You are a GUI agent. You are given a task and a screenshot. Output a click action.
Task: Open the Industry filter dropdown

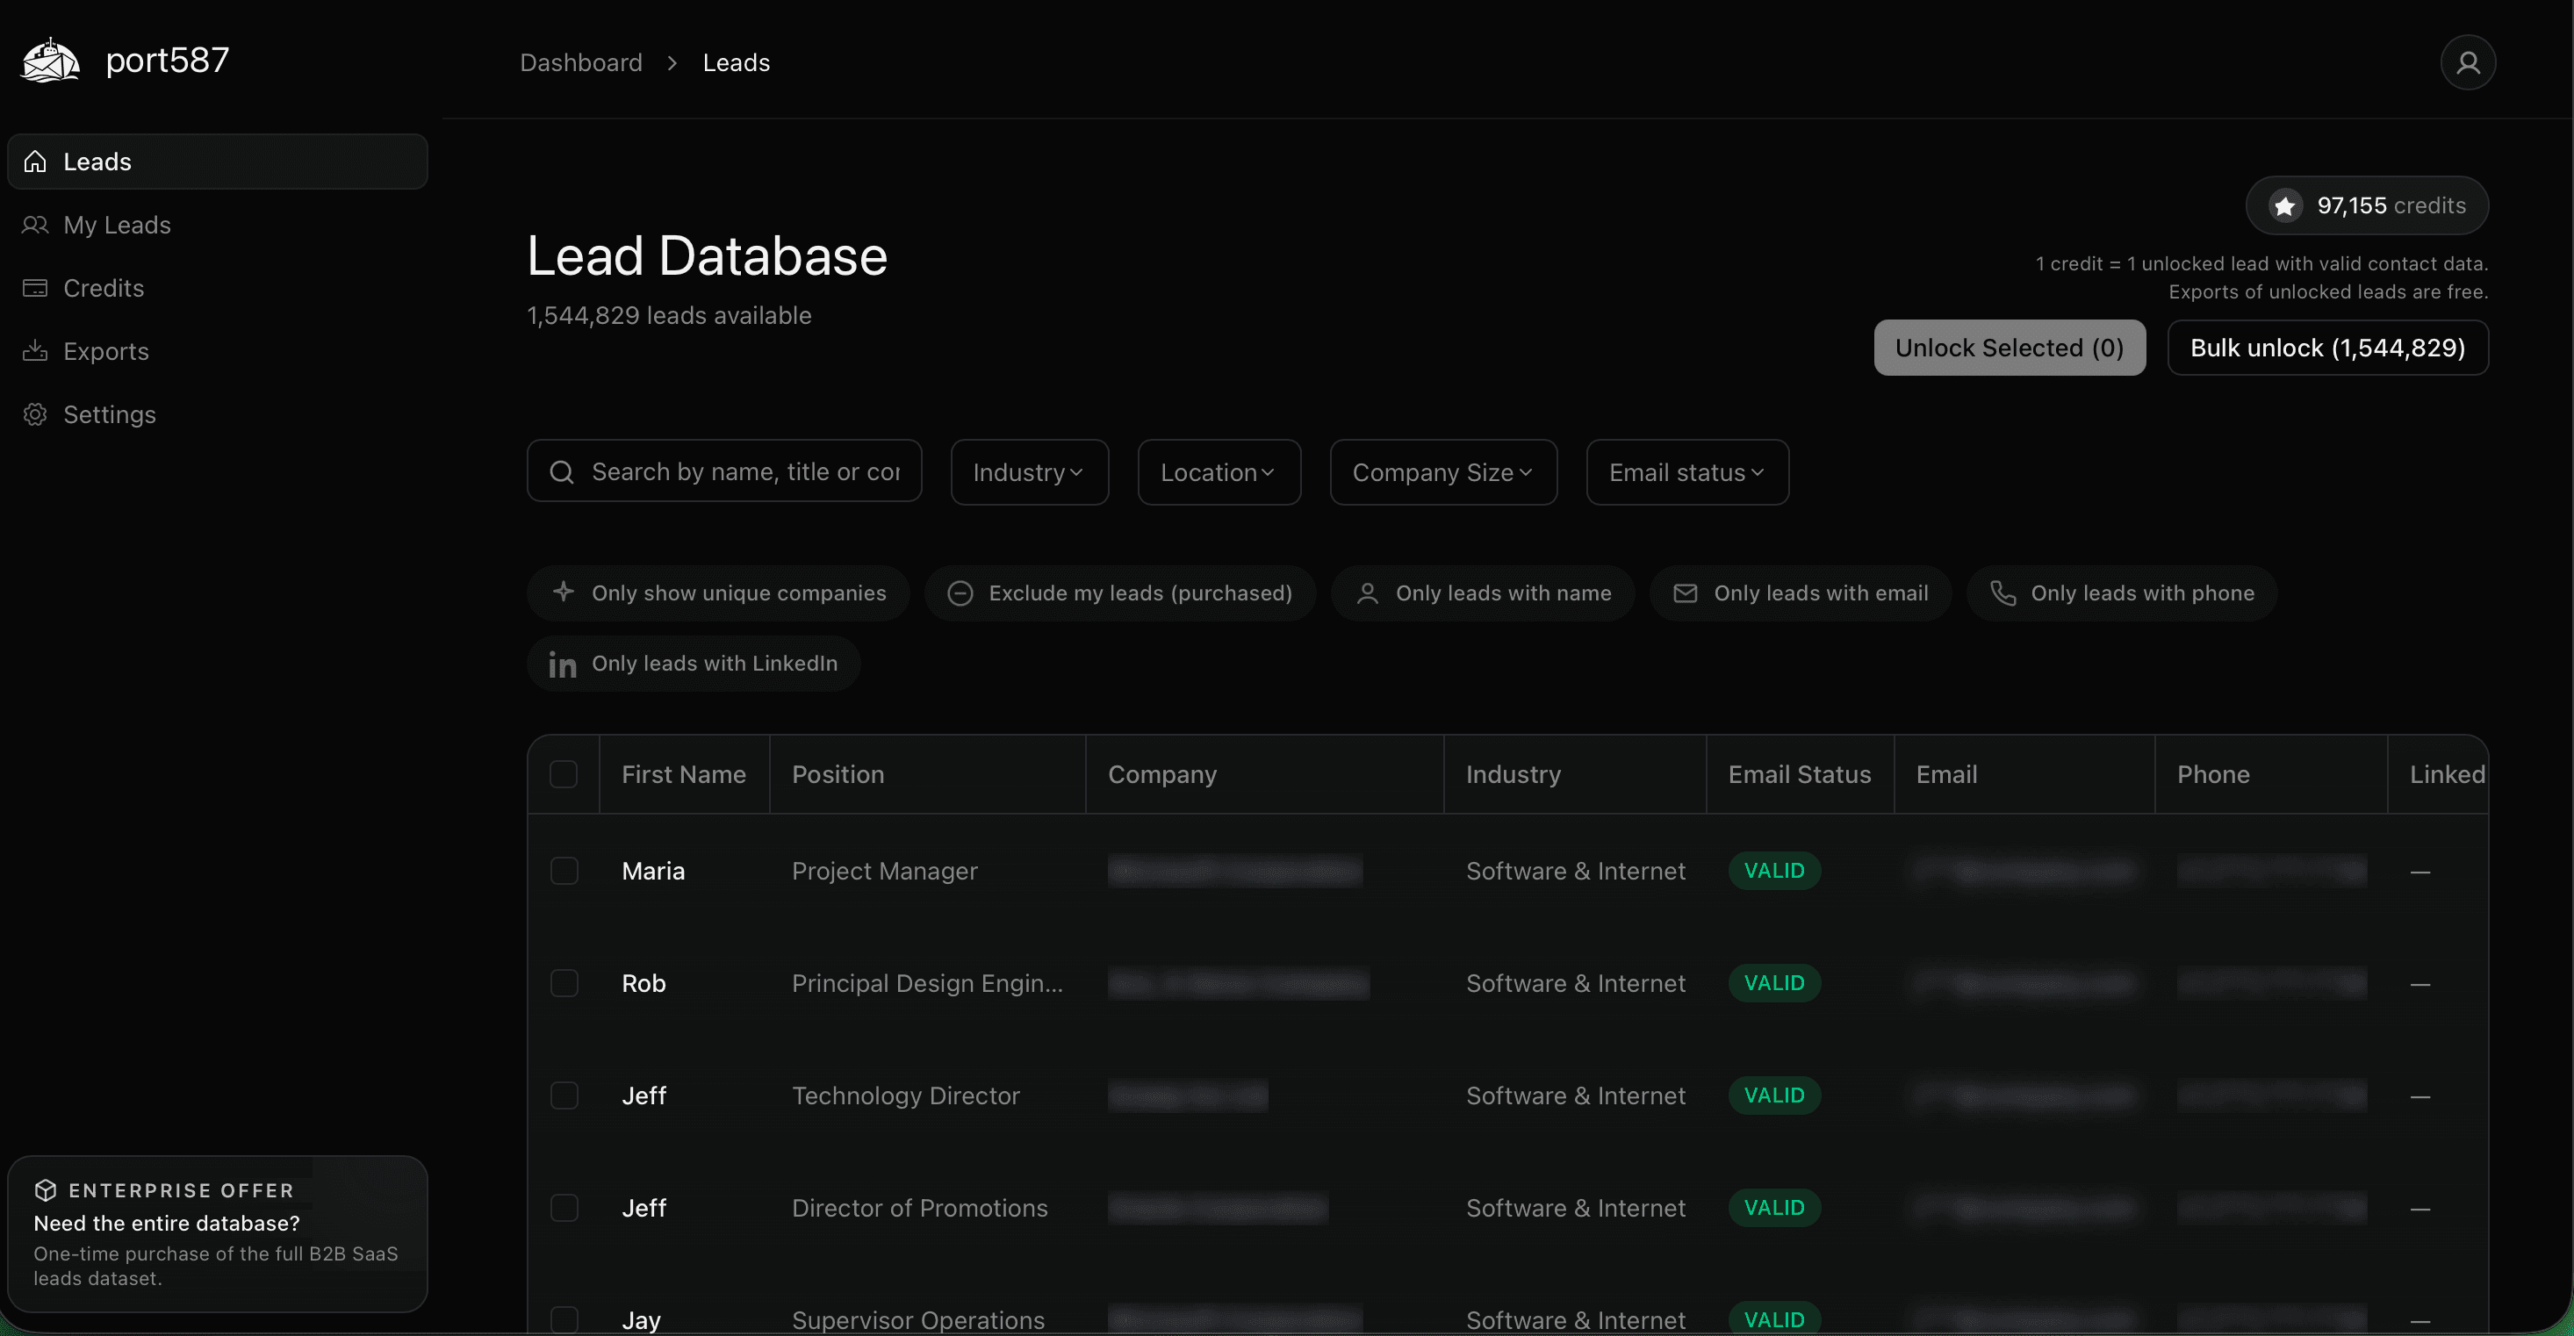[1028, 471]
